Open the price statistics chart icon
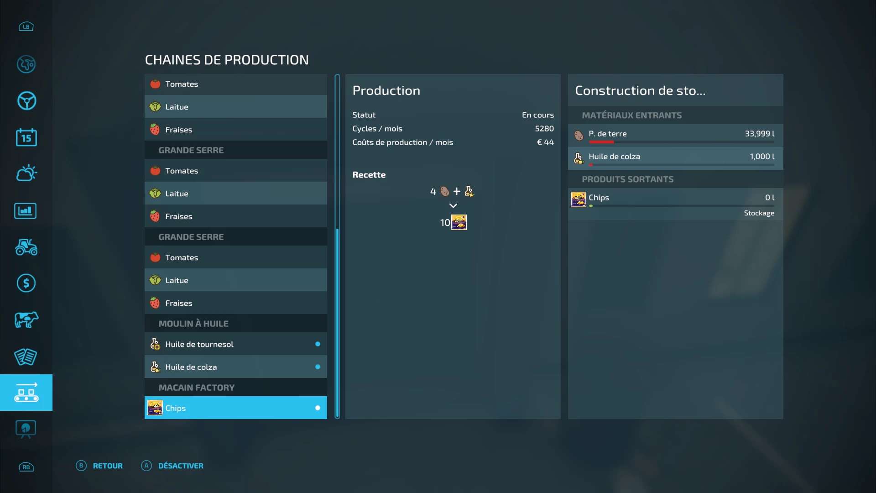The image size is (876, 493). pyautogui.click(x=26, y=211)
